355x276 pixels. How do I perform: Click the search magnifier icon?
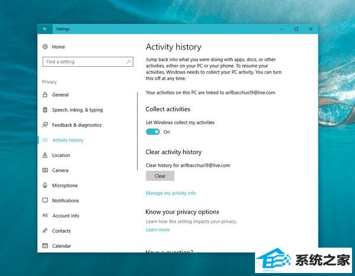128,61
